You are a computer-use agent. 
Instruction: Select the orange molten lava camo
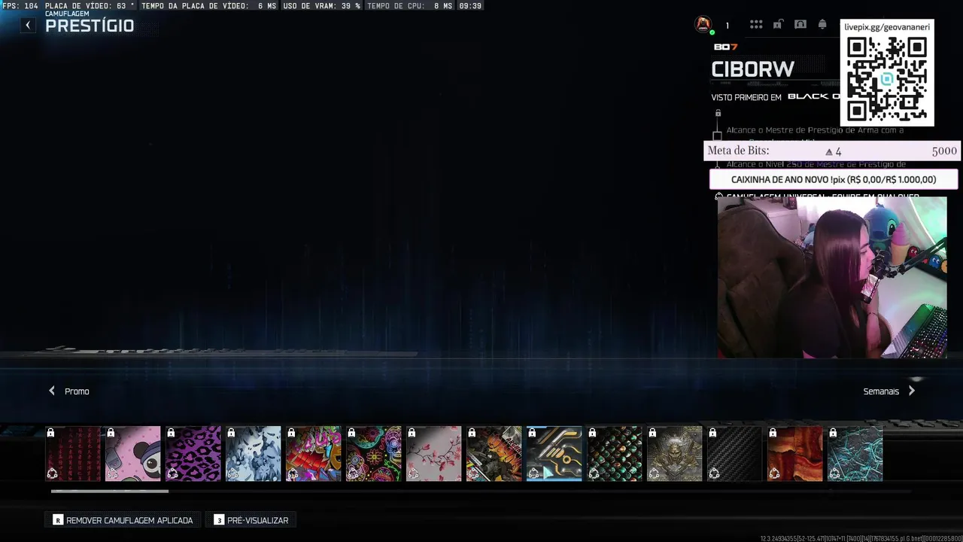[795, 454]
